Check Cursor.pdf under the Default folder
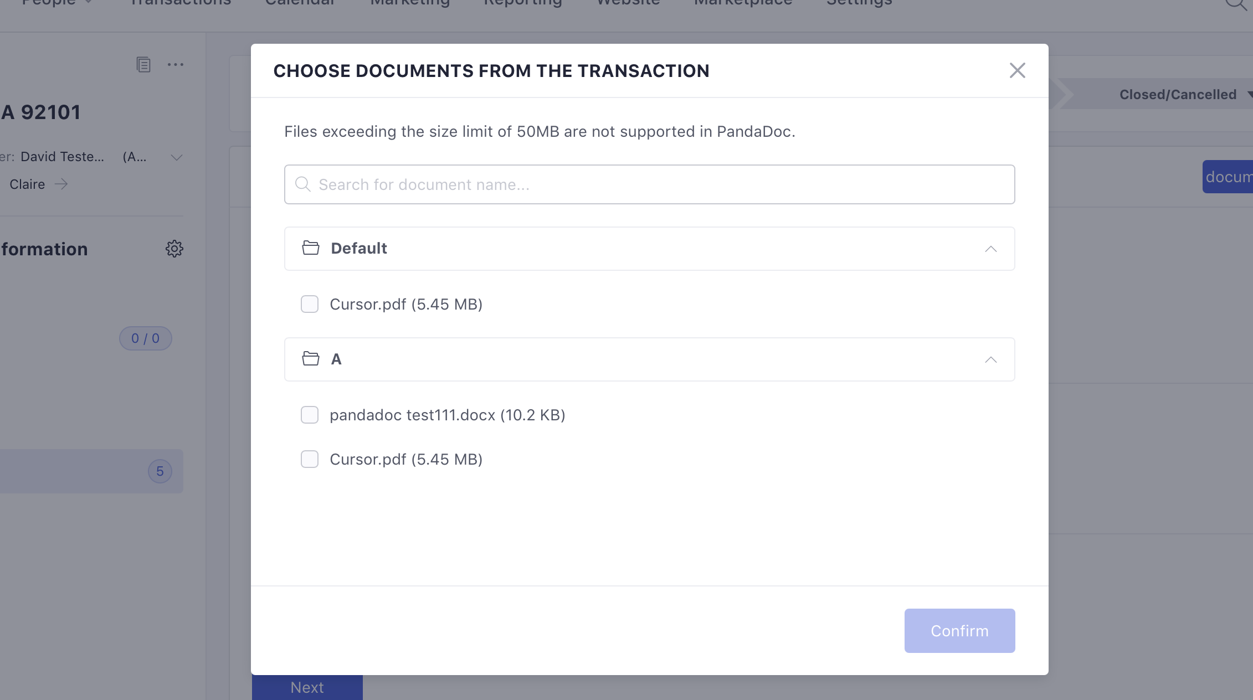Image resolution: width=1253 pixels, height=700 pixels. pyautogui.click(x=310, y=304)
